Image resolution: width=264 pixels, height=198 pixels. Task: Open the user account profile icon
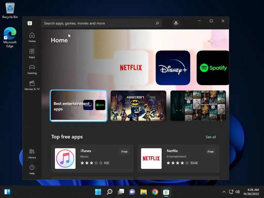tap(176, 23)
